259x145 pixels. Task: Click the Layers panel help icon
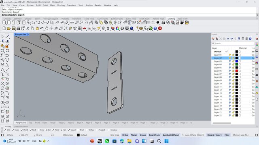(250, 39)
